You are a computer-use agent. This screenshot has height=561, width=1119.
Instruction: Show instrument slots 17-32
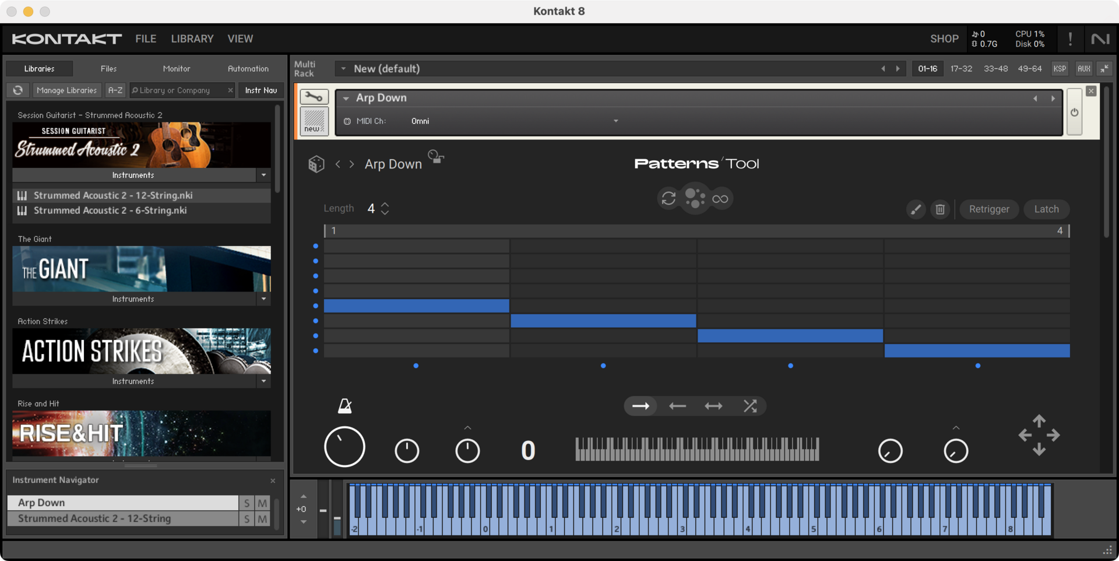tap(961, 69)
